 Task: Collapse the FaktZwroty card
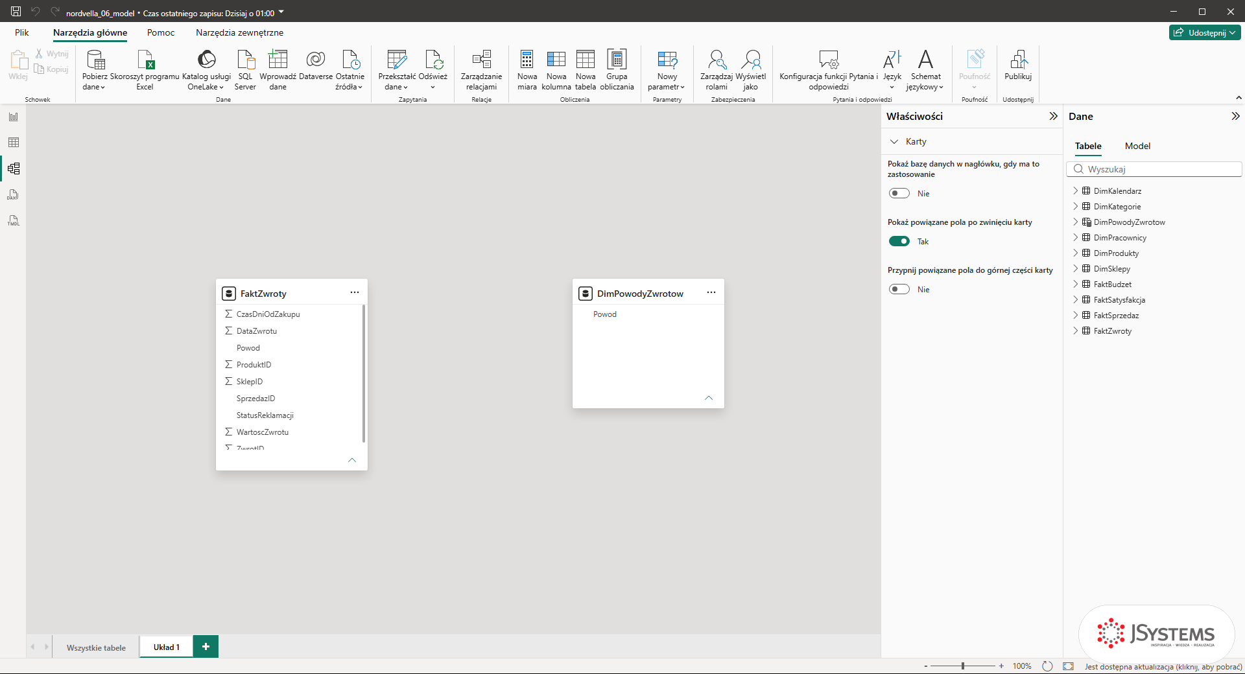(x=352, y=460)
